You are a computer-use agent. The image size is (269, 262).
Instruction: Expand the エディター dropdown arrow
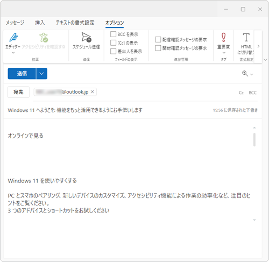click(13, 53)
